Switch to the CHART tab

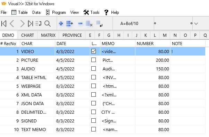(x=27, y=35)
